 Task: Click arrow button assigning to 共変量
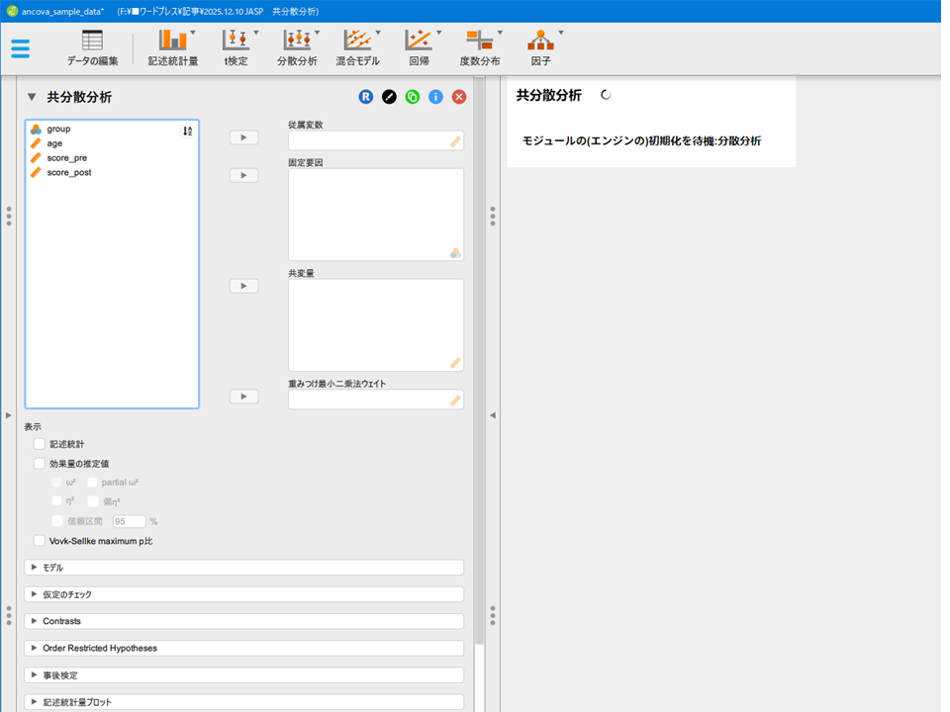click(x=243, y=286)
